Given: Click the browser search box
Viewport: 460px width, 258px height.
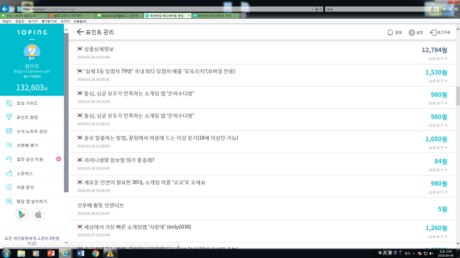Looking at the screenshot, I should tap(379, 9).
